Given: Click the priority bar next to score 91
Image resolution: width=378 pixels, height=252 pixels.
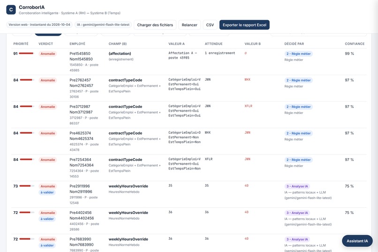Looking at the screenshot, I should click(27, 53).
